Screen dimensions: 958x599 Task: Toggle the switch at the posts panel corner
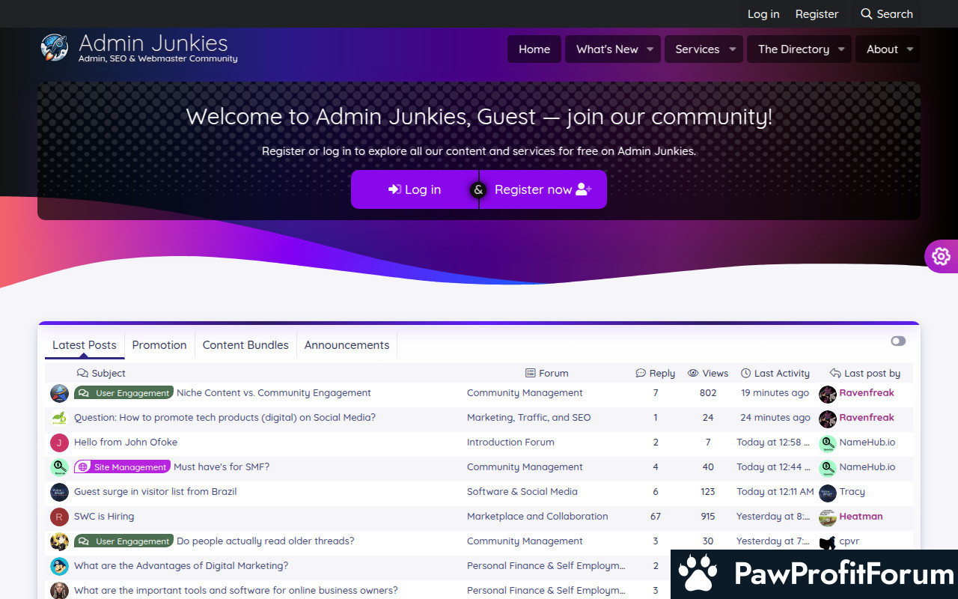click(x=898, y=341)
